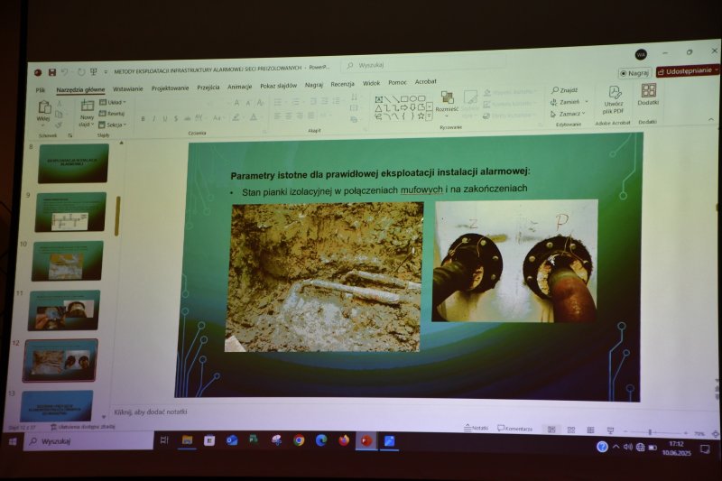The width and height of the screenshot is (722, 481).
Task: Pick the right arrow shape
Action: pos(403,107)
